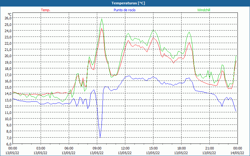The image size is (250, 156).
Task: Click the 18,0 y-axis value
Action: point(8,68)
